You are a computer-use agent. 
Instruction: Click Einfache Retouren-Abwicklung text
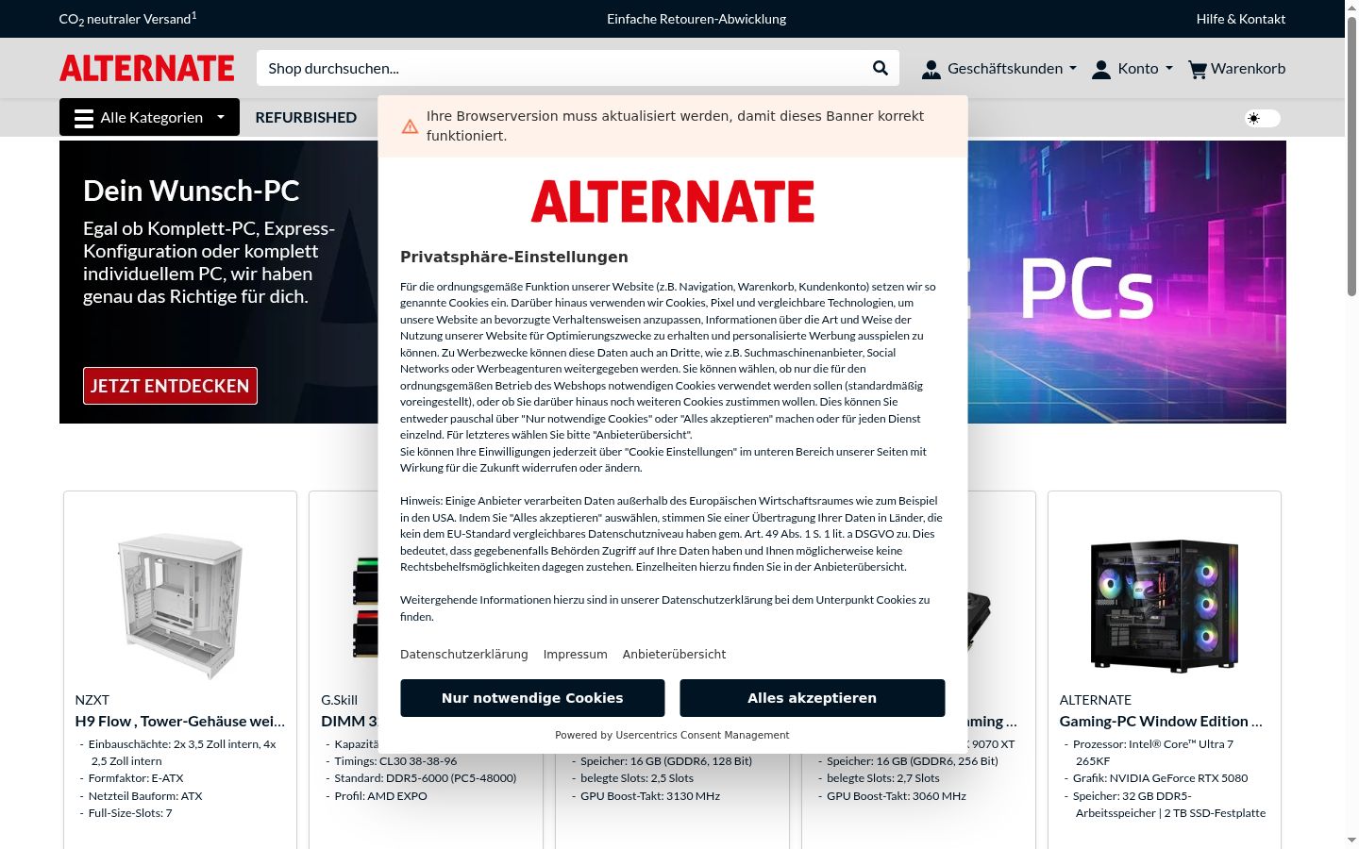pyautogui.click(x=696, y=19)
